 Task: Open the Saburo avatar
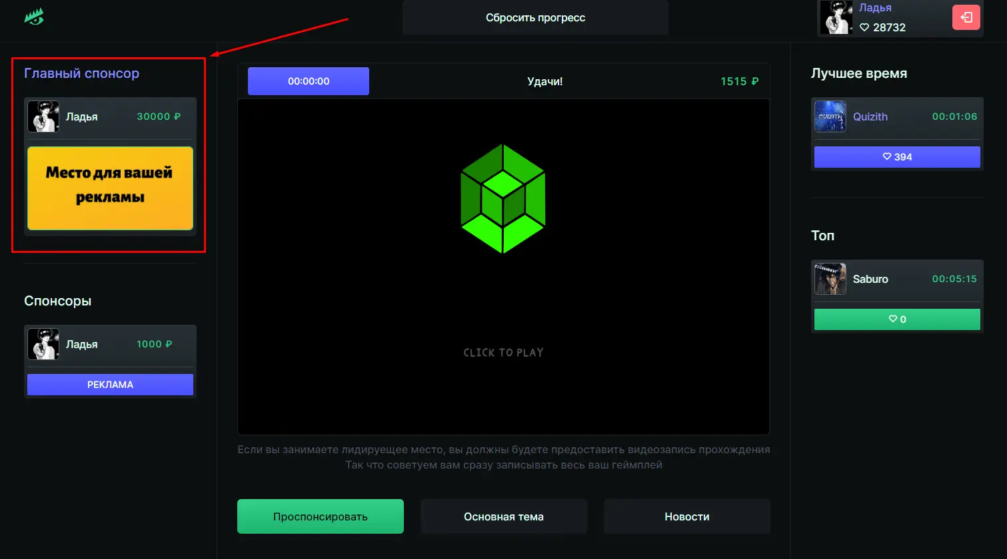coord(830,279)
